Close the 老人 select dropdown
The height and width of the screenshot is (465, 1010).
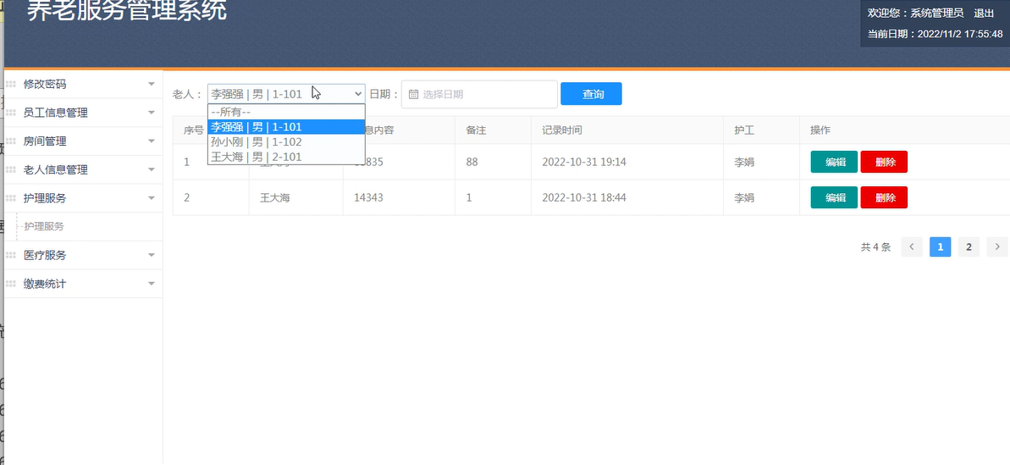[x=286, y=94]
